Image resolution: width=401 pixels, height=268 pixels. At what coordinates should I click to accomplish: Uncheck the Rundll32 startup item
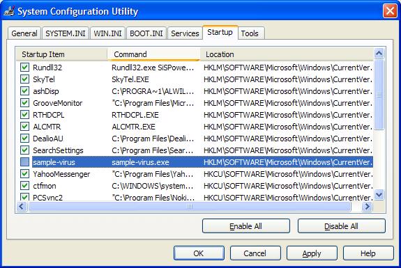pos(24,68)
